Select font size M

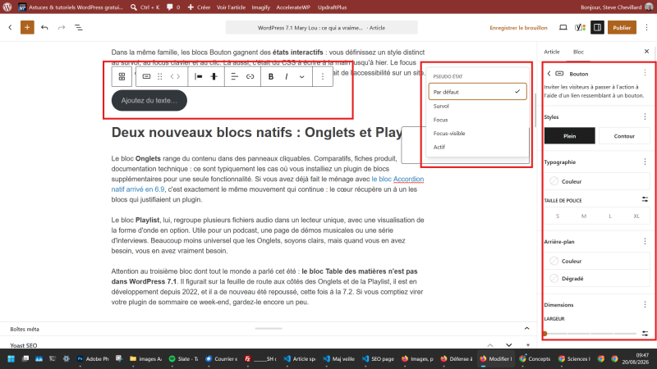click(x=584, y=216)
